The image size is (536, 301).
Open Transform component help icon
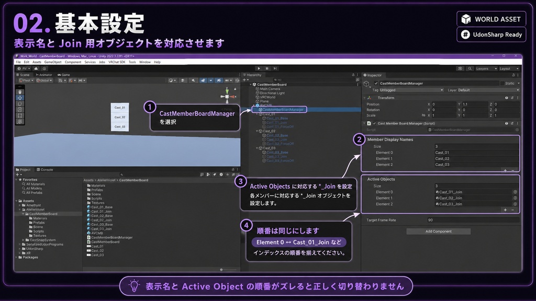pos(507,98)
